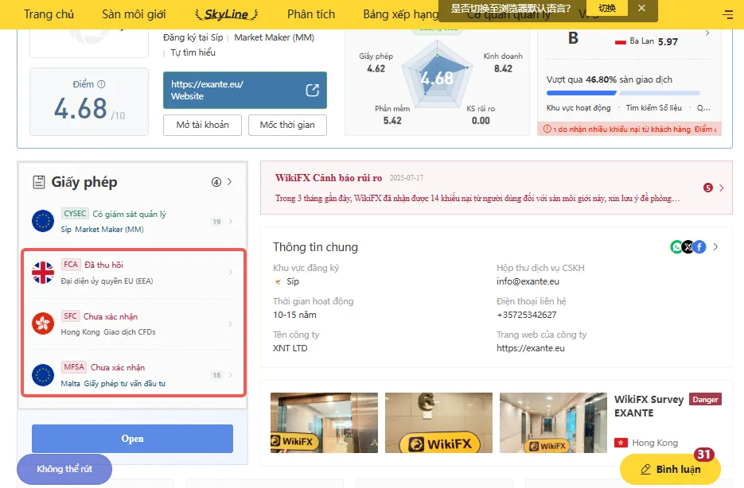Click the Giấy phép document icon

click(39, 182)
